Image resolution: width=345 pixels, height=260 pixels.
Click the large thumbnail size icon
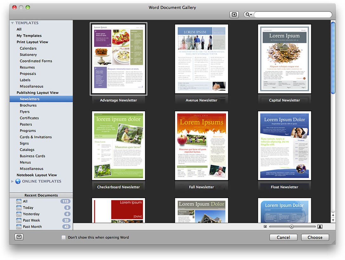point(320,226)
